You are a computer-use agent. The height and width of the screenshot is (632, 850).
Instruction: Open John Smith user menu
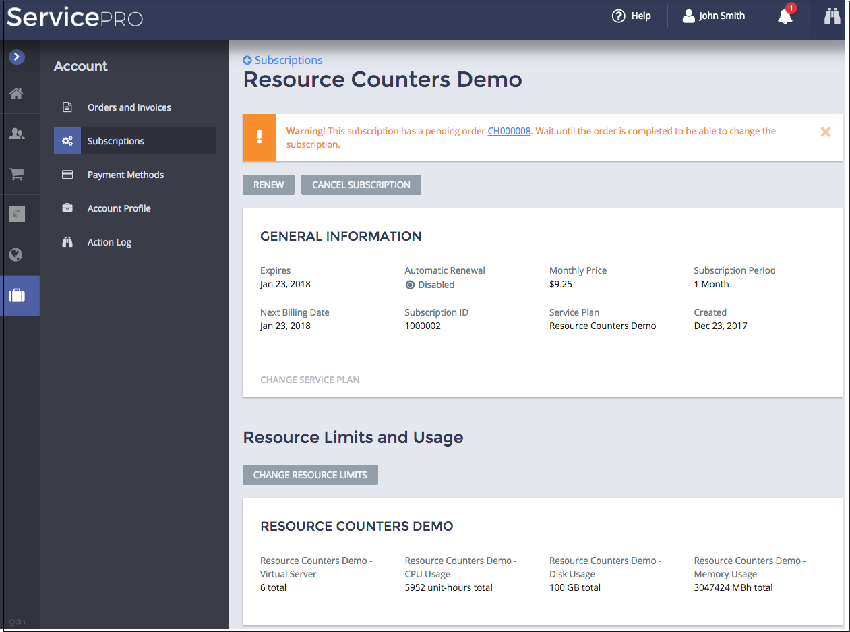(714, 16)
